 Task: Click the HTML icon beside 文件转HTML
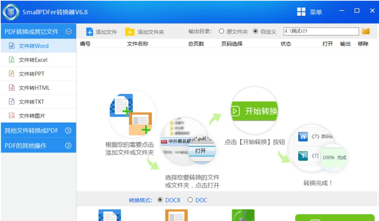point(12,87)
